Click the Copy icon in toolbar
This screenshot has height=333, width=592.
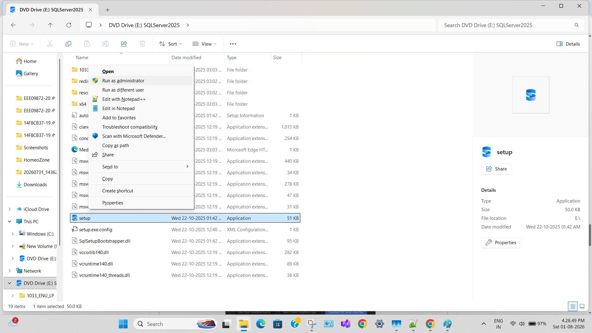point(68,44)
